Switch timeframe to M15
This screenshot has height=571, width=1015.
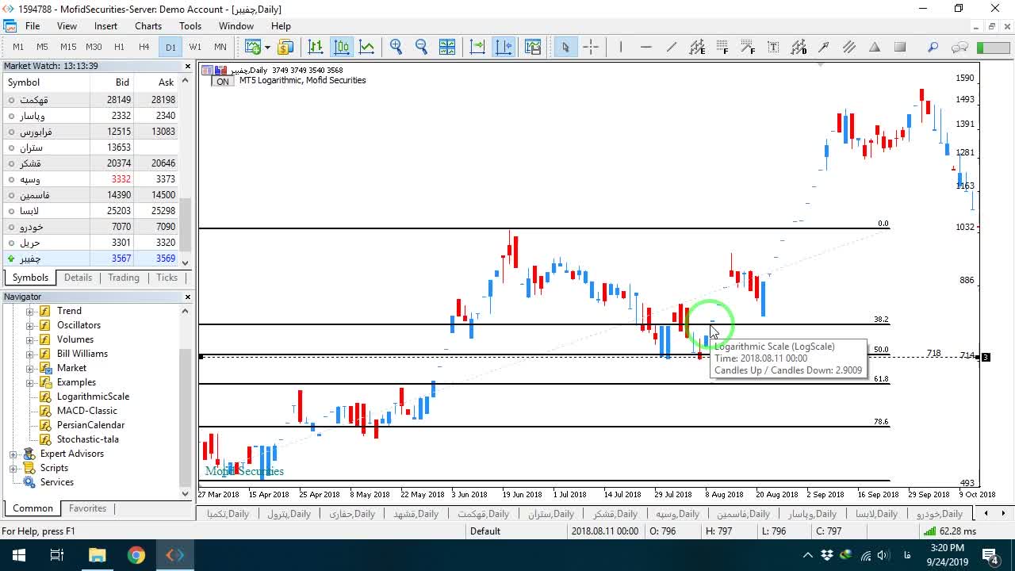68,47
